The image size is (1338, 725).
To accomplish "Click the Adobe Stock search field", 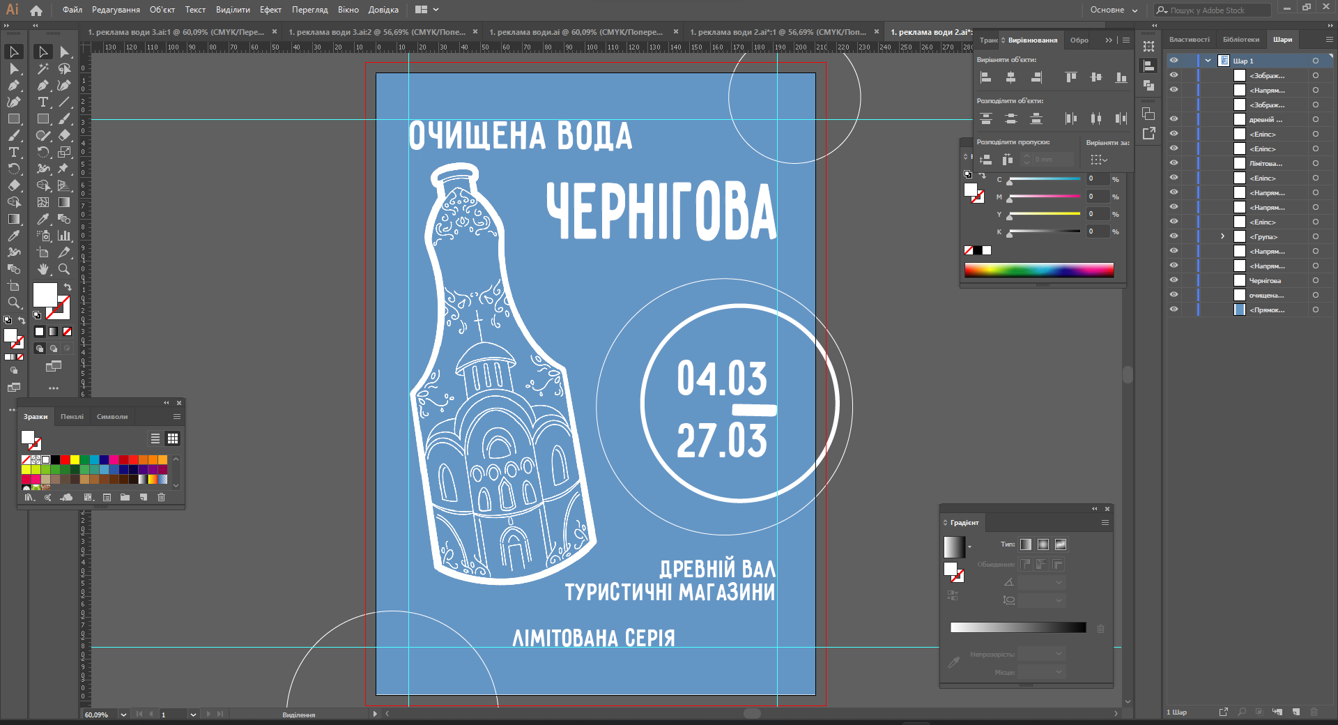I will tap(1216, 10).
